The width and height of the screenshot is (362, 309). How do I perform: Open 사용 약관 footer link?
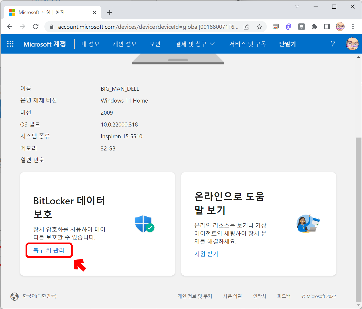pos(233,296)
